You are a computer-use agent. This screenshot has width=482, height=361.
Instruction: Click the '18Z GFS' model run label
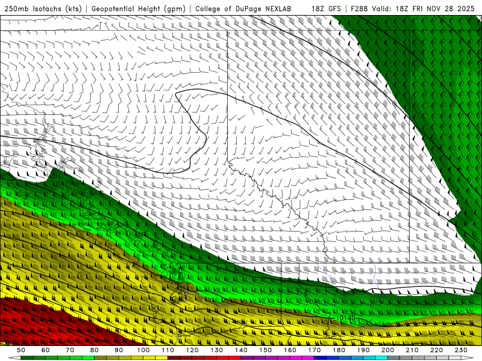(x=326, y=9)
